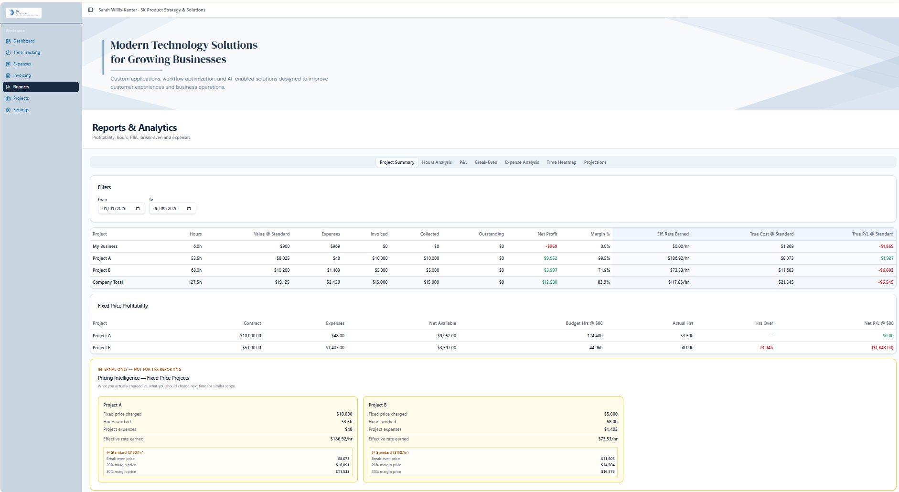The width and height of the screenshot is (899, 492).
Task: Click Project B in summary table
Action: coord(102,270)
